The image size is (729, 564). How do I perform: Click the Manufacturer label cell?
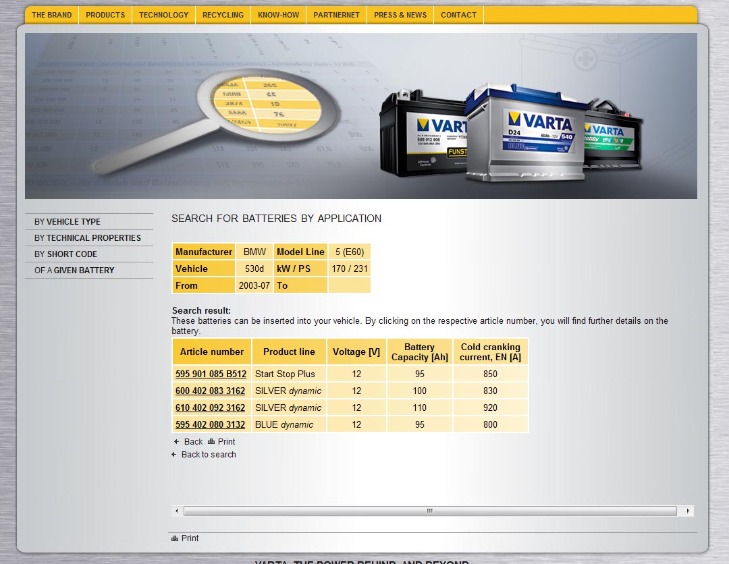click(204, 252)
